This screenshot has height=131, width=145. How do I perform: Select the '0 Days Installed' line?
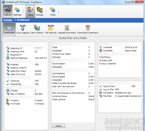(x=107, y=63)
